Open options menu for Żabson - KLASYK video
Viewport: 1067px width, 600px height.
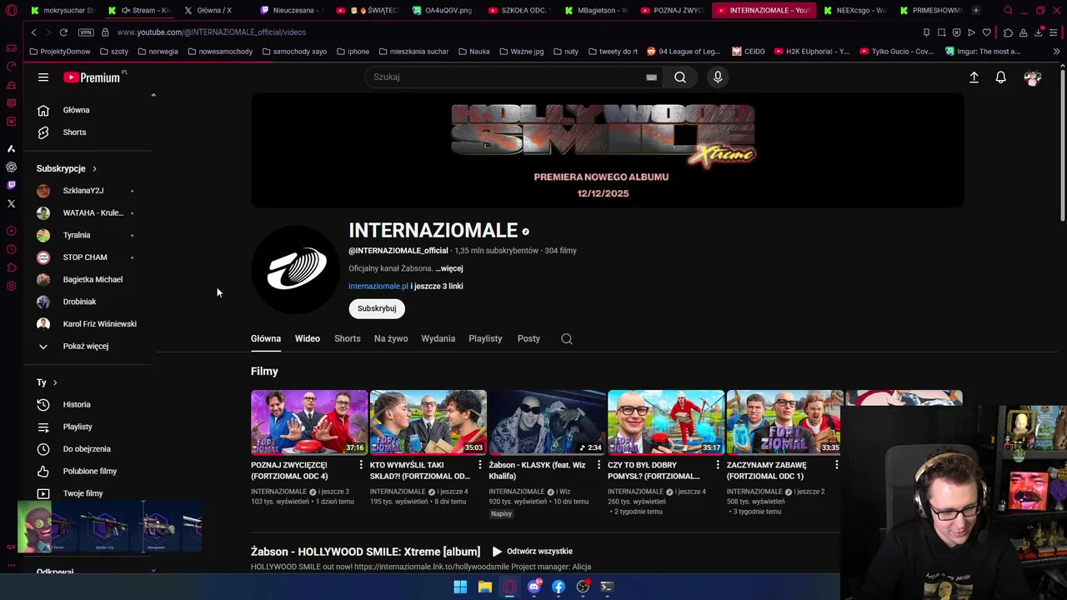[x=599, y=465]
